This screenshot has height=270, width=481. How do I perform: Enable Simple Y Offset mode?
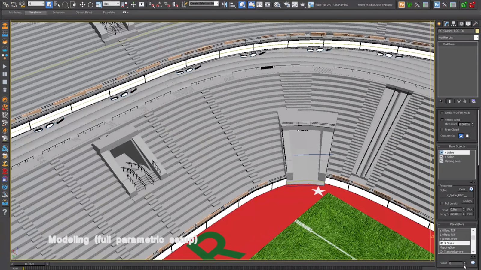(442, 113)
